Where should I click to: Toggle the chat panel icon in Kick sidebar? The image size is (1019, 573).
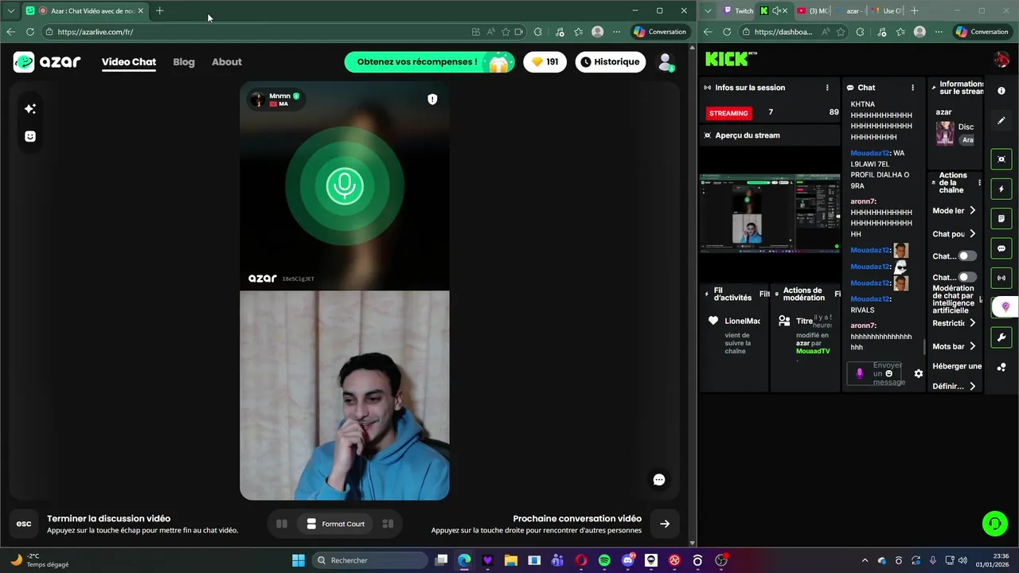tap(1001, 248)
